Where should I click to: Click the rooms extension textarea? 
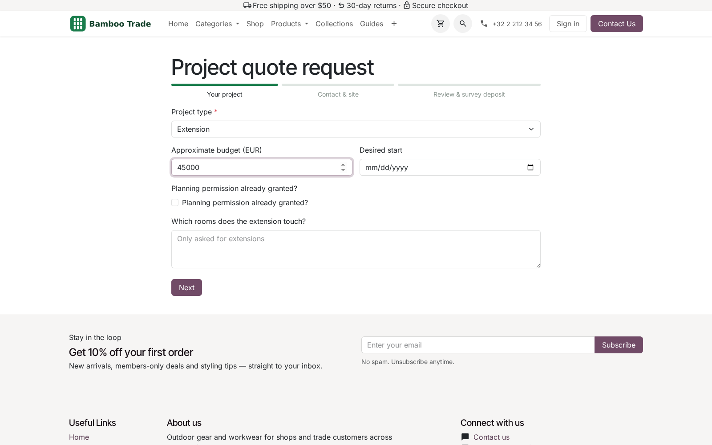point(356,249)
